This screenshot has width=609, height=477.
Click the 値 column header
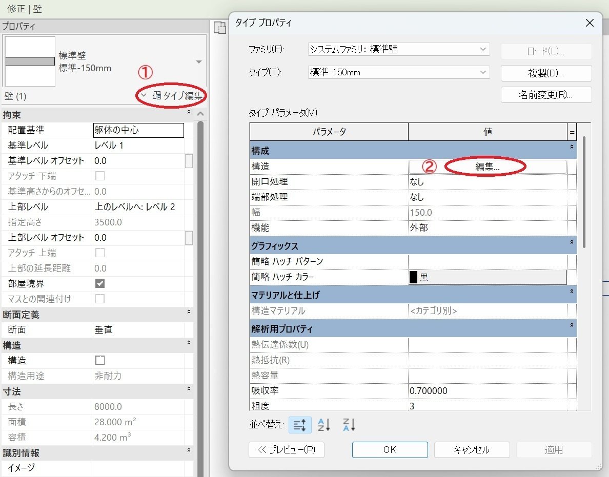tap(488, 132)
